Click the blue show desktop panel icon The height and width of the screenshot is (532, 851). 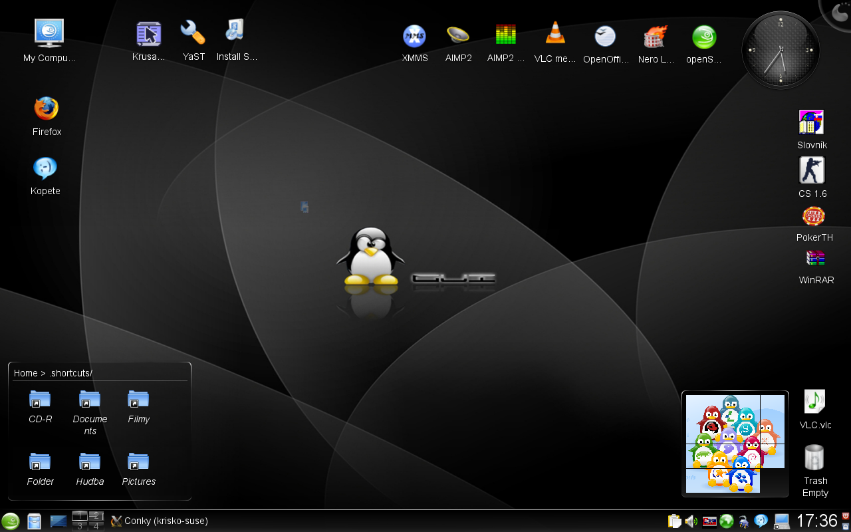tap(59, 521)
